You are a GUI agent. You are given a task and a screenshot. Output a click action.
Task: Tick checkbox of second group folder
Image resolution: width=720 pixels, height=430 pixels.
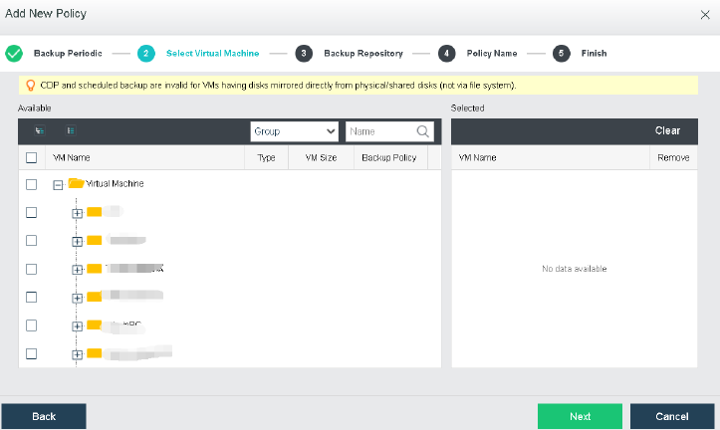[x=31, y=241]
